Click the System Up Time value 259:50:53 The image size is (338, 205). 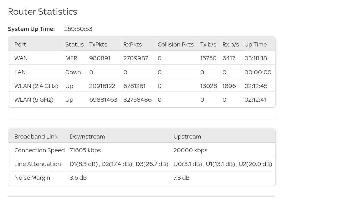click(x=78, y=29)
